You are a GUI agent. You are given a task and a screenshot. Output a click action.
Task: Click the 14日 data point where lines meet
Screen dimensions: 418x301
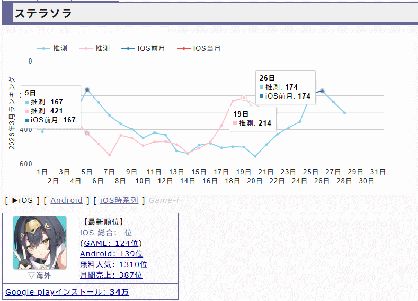click(x=188, y=153)
